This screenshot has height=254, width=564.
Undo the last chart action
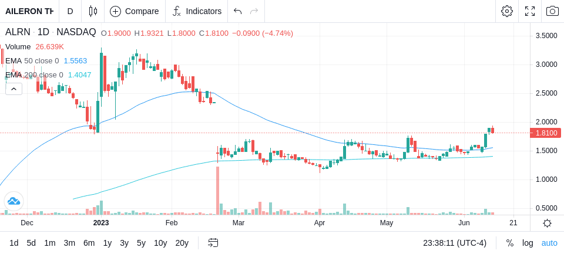click(x=237, y=11)
